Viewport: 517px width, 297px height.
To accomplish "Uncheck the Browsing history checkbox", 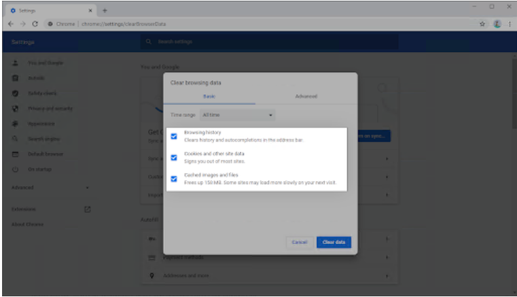I will 174,137.
